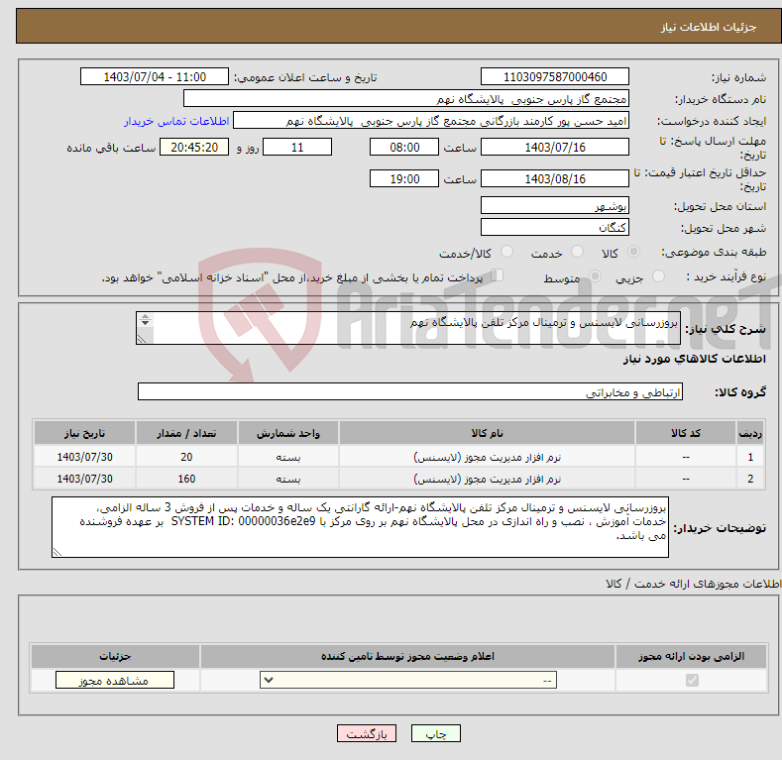Click the response deadline time 08:00
The height and width of the screenshot is (760, 782).
pyautogui.click(x=404, y=147)
